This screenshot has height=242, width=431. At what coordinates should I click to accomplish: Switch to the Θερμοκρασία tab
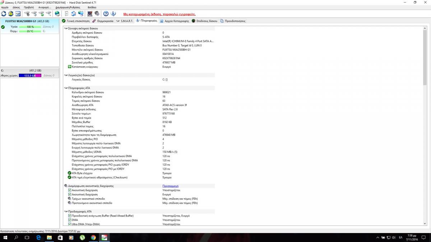[x=103, y=21]
